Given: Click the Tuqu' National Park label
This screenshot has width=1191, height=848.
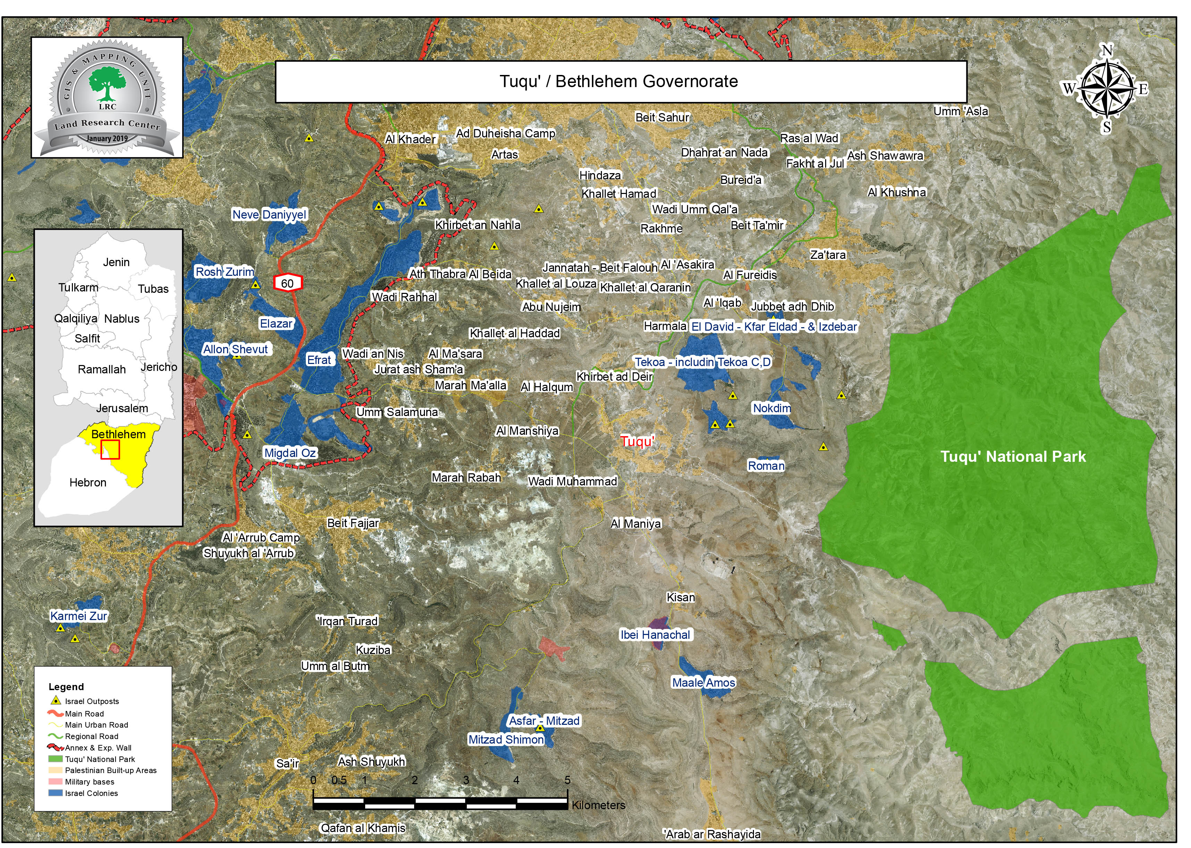Looking at the screenshot, I should click(1013, 457).
